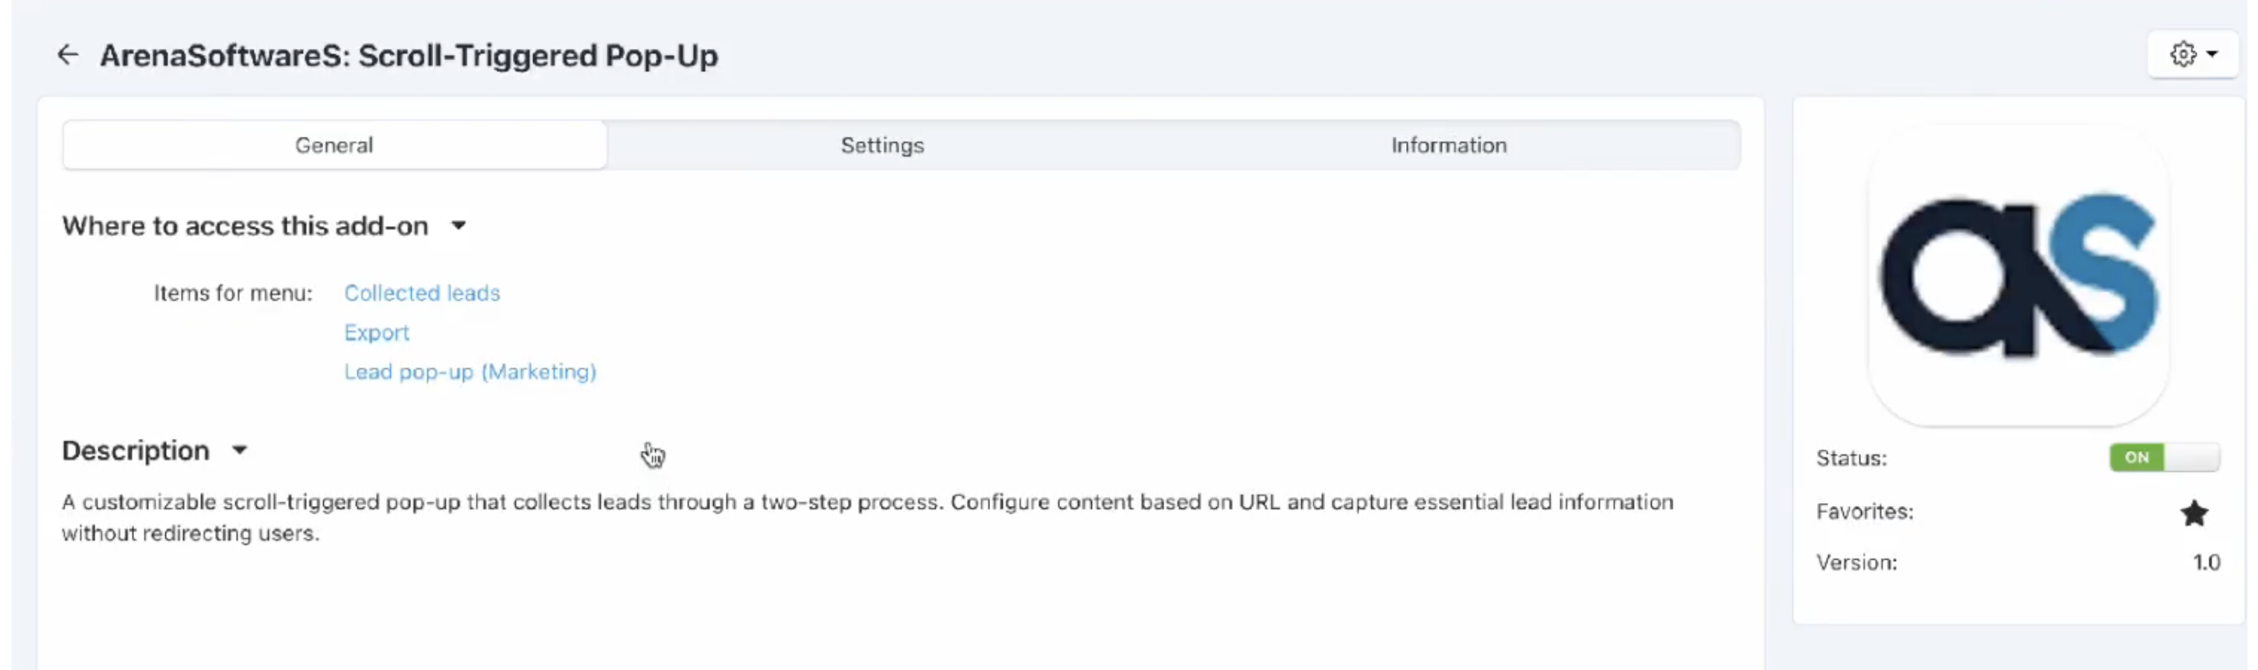Click the add-on description paragraph
The width and height of the screenshot is (2258, 670).
pyautogui.click(x=868, y=517)
